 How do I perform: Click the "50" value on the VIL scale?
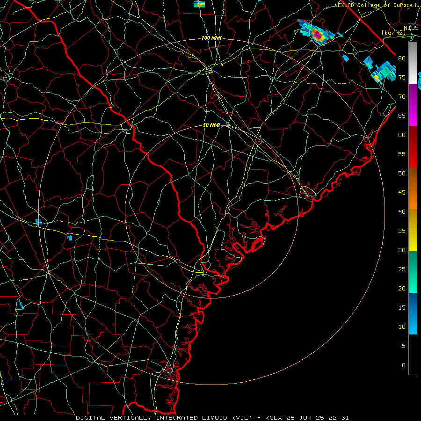pyautogui.click(x=402, y=174)
